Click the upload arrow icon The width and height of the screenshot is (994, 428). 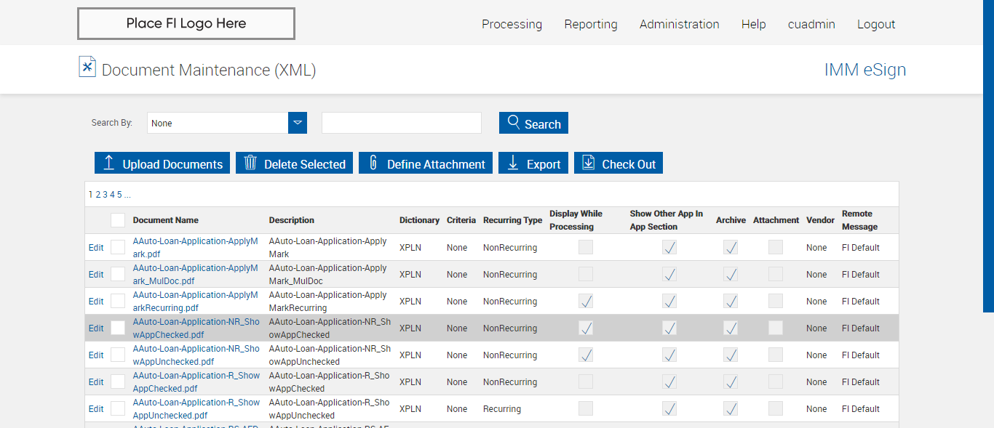(109, 163)
